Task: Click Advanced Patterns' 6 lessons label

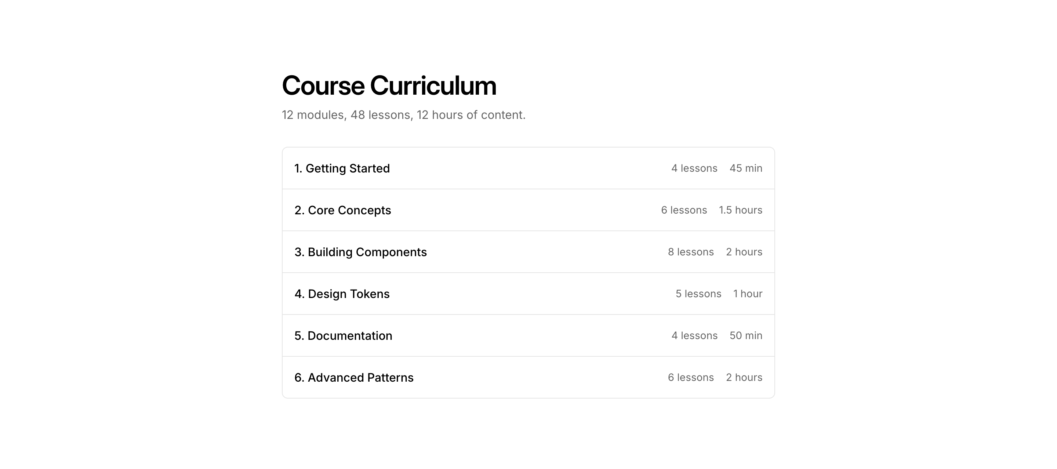Action: (691, 378)
